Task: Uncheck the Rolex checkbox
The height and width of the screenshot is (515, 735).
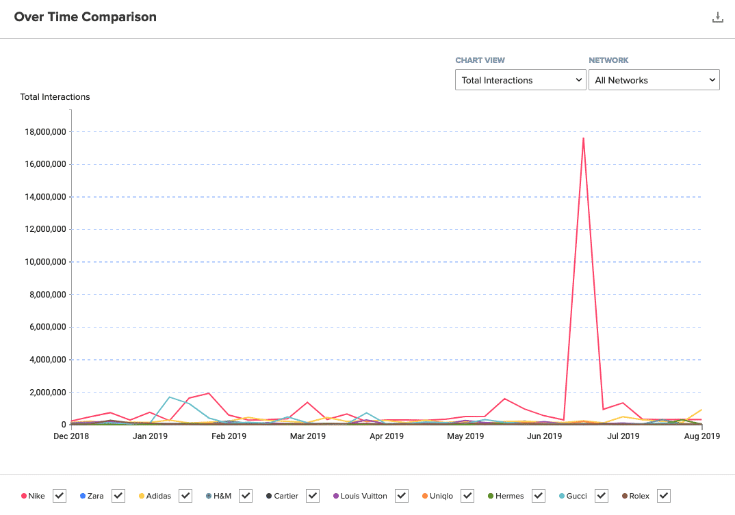Action: click(663, 496)
